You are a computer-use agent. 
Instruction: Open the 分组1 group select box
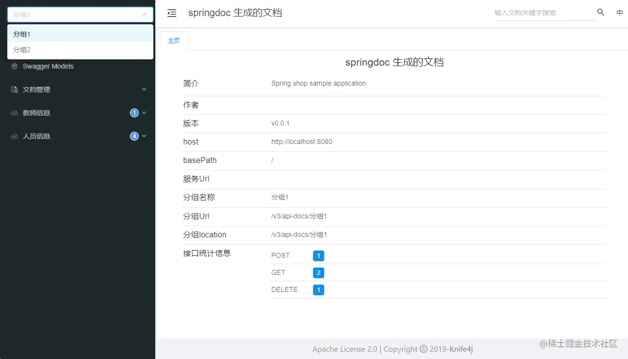(80, 15)
